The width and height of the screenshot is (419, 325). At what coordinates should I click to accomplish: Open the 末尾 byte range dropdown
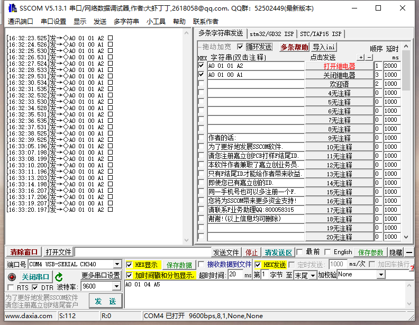coord(313,275)
